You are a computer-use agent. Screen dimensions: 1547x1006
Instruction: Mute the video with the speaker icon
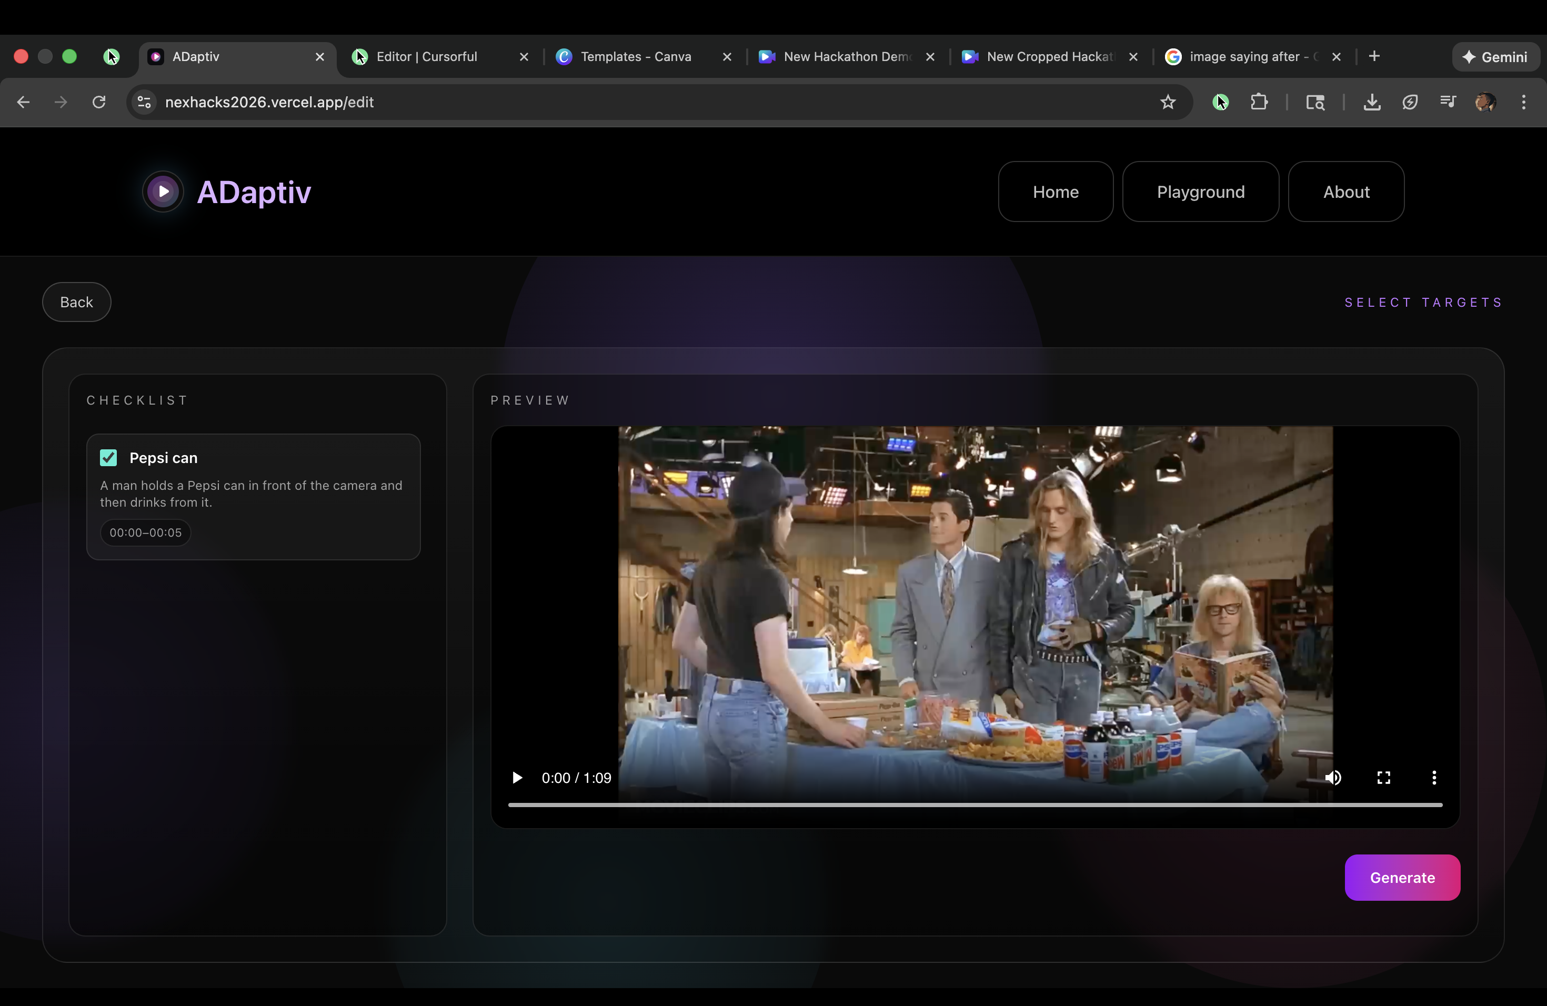[1333, 777]
